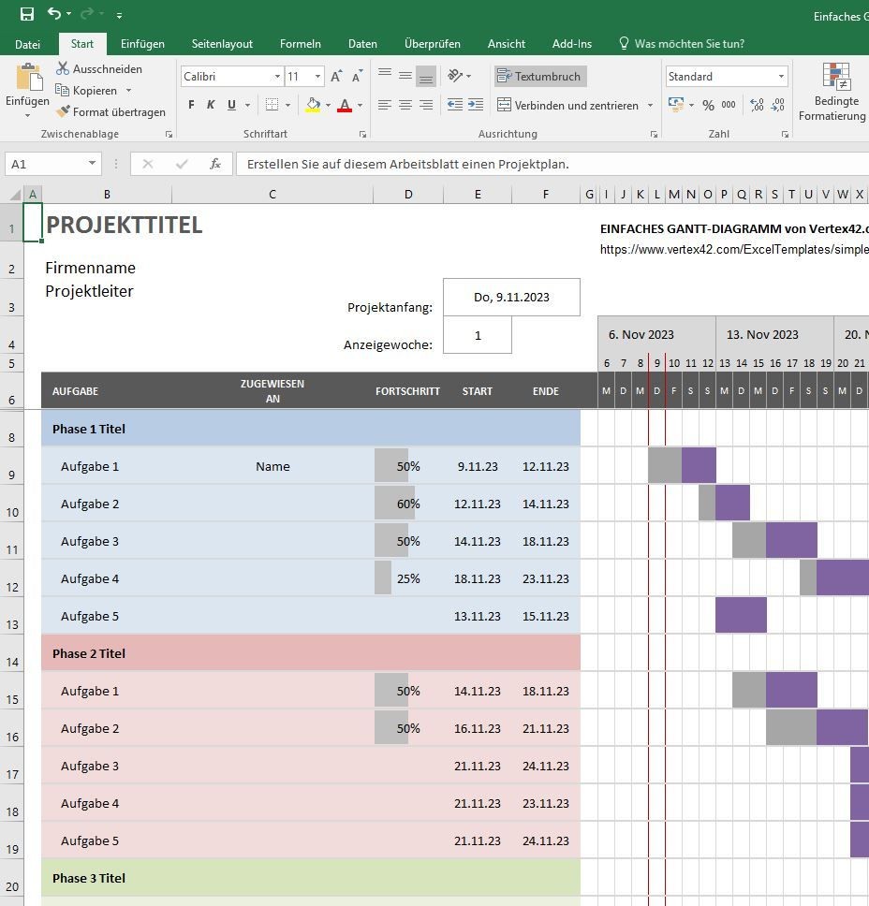Select column D header

pos(408,195)
